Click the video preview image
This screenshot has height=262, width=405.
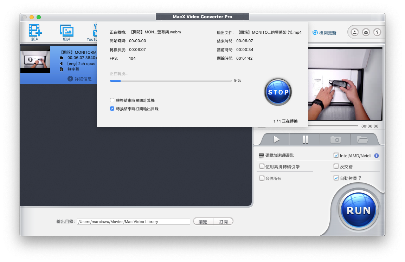click(x=345, y=84)
